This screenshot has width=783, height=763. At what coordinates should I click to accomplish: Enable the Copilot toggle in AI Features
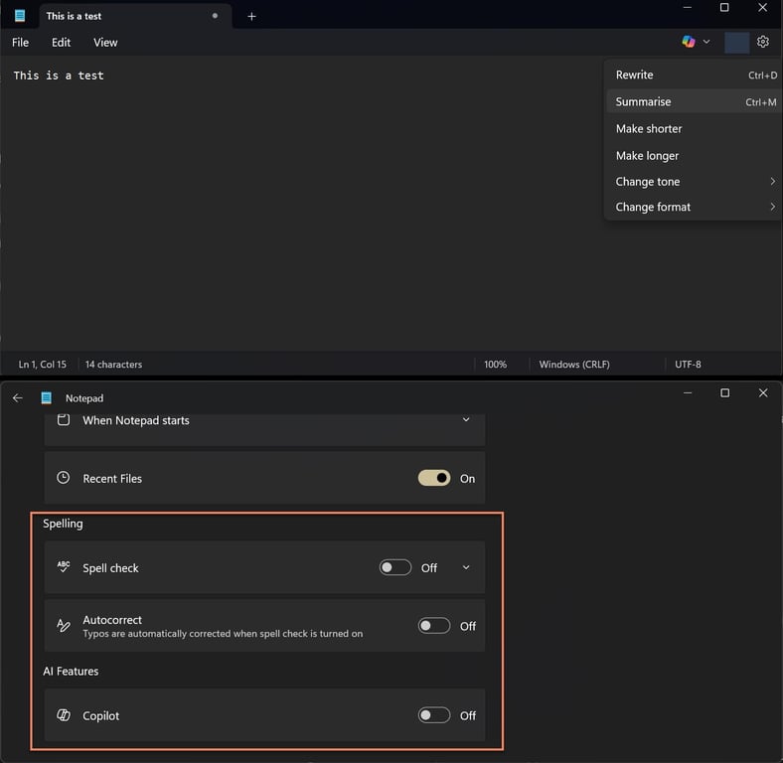(x=434, y=715)
